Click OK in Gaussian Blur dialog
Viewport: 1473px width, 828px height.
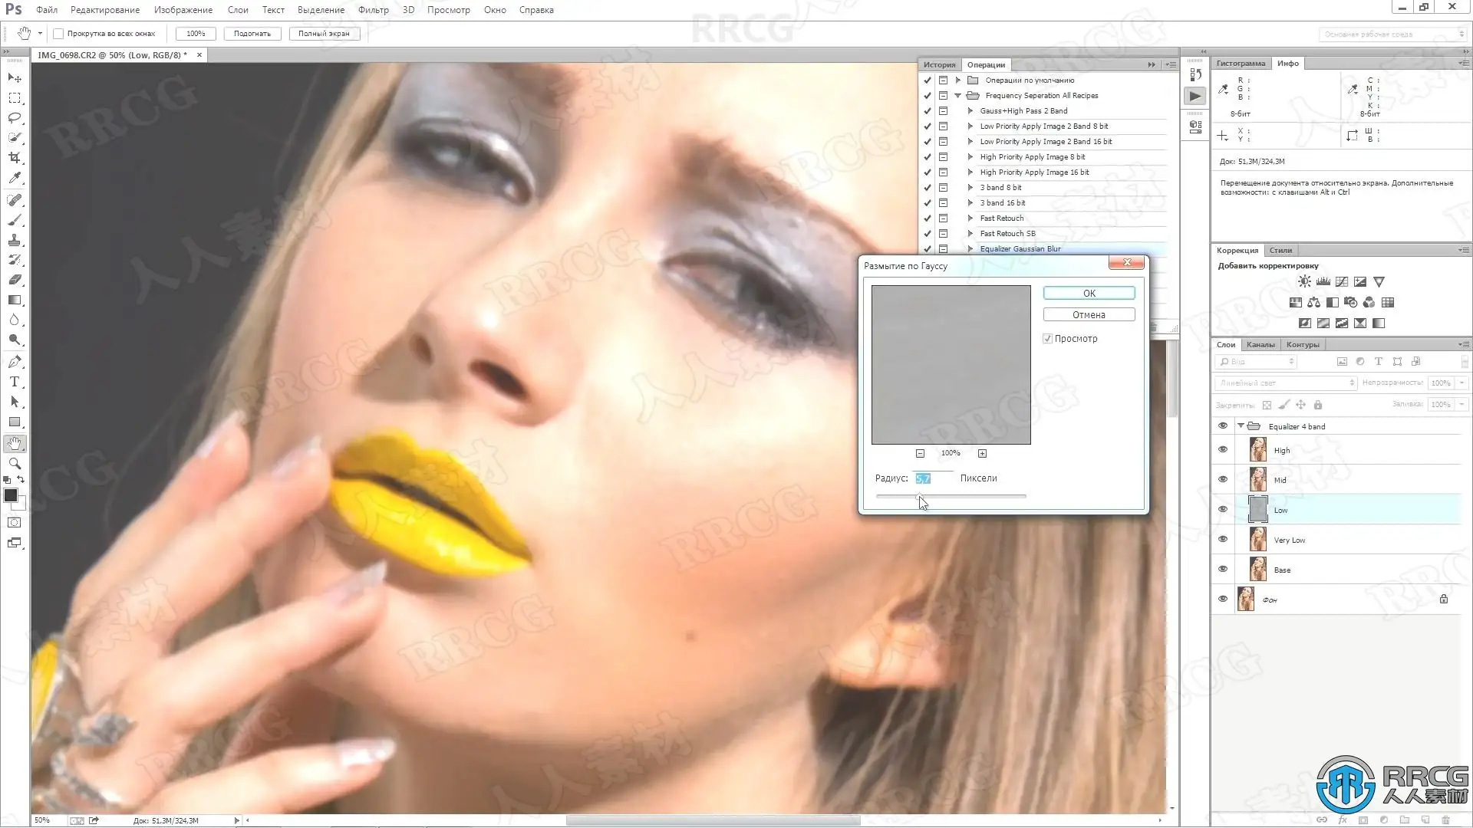[1089, 294]
